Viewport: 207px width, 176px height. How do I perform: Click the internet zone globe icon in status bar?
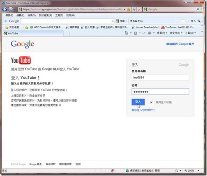[x=127, y=171]
